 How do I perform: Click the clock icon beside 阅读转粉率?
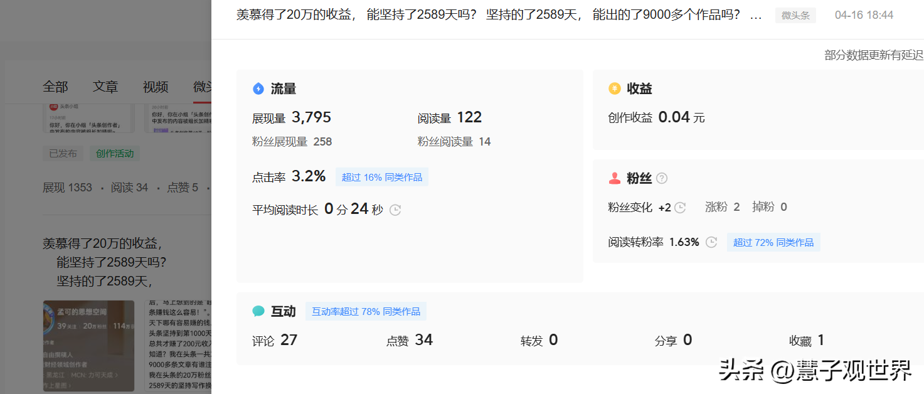(x=711, y=242)
